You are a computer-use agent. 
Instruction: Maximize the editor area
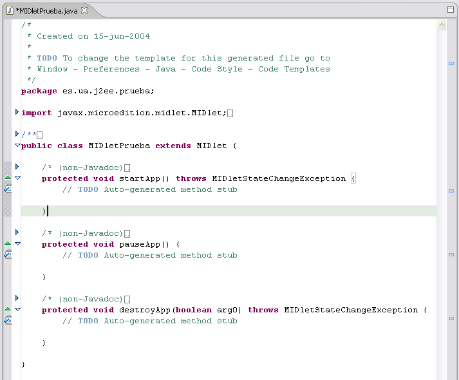pyautogui.click(x=451, y=10)
